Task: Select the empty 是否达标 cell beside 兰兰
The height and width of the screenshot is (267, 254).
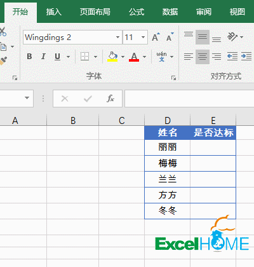Action: (213, 179)
